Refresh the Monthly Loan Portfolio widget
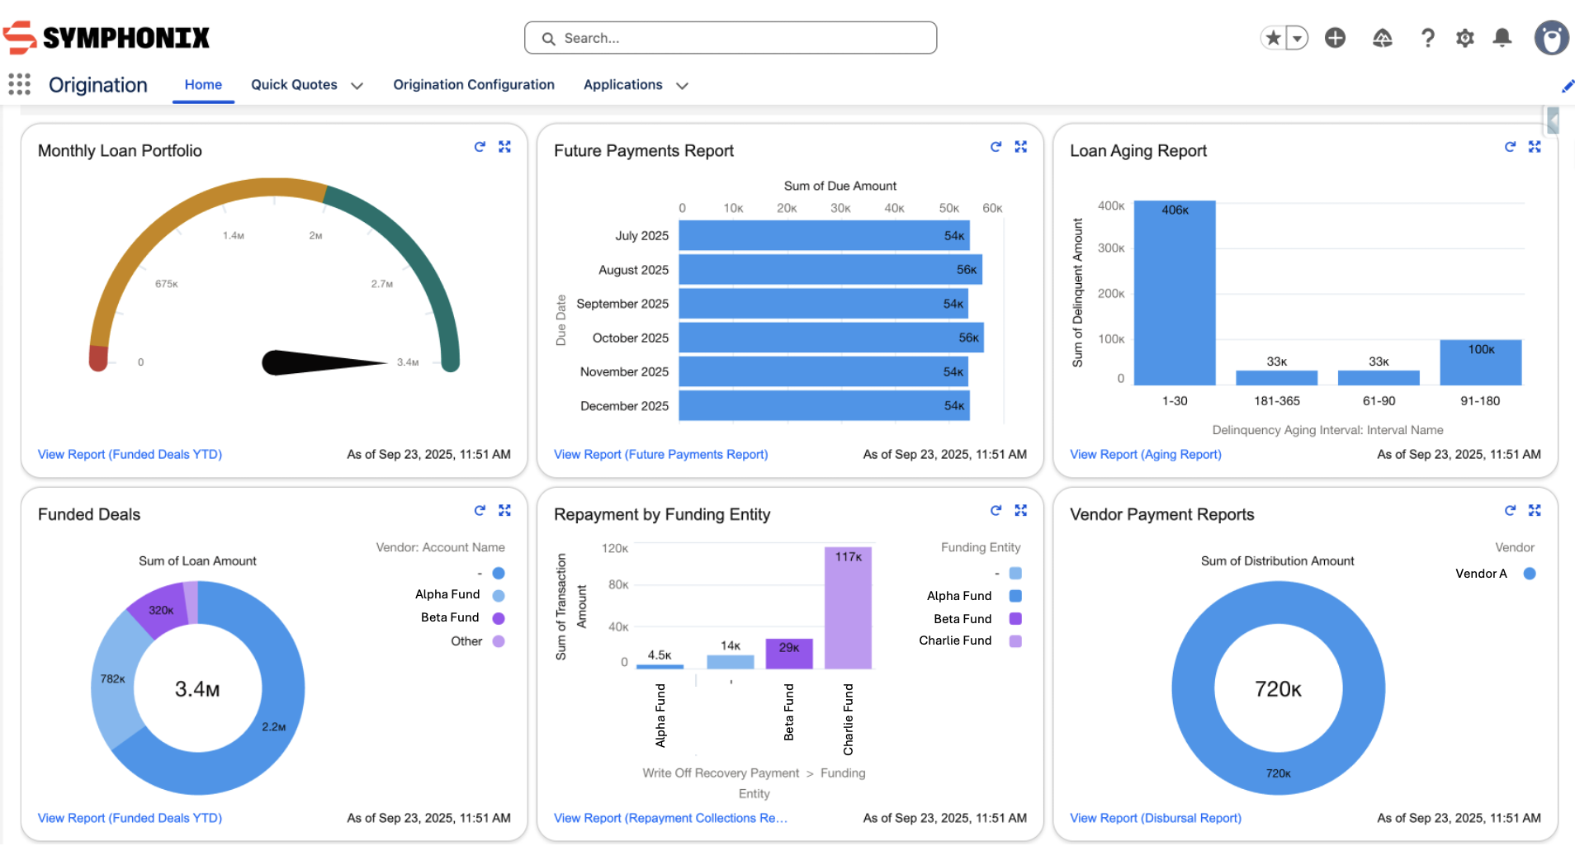1575x865 pixels. point(480,147)
